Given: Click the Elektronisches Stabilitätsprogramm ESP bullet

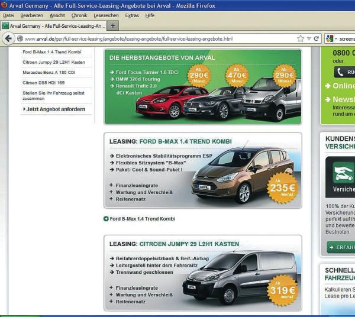Looking at the screenshot, I should (161, 156).
